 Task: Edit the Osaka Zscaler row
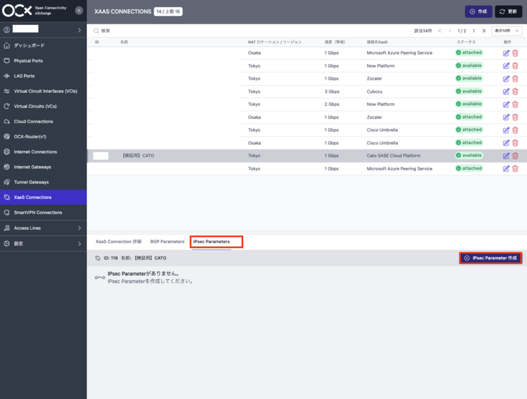pos(506,117)
